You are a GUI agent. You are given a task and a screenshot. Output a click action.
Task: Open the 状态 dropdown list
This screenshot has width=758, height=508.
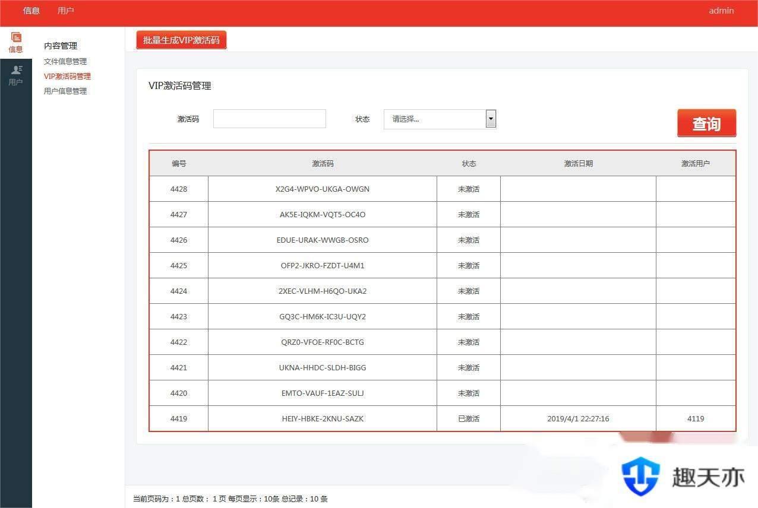pyautogui.click(x=440, y=119)
